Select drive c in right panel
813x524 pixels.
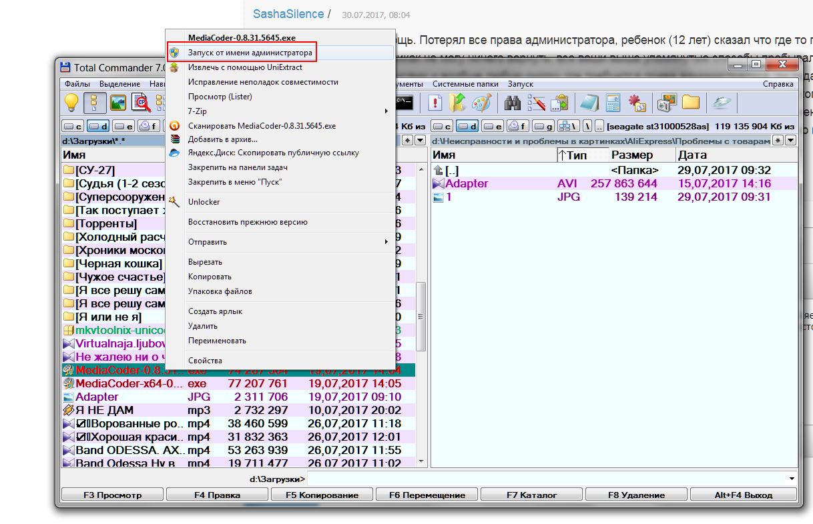[443, 126]
